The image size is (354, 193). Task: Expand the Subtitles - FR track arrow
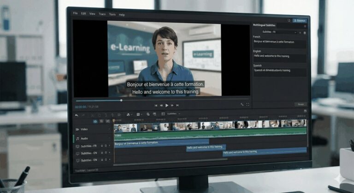pos(110,146)
